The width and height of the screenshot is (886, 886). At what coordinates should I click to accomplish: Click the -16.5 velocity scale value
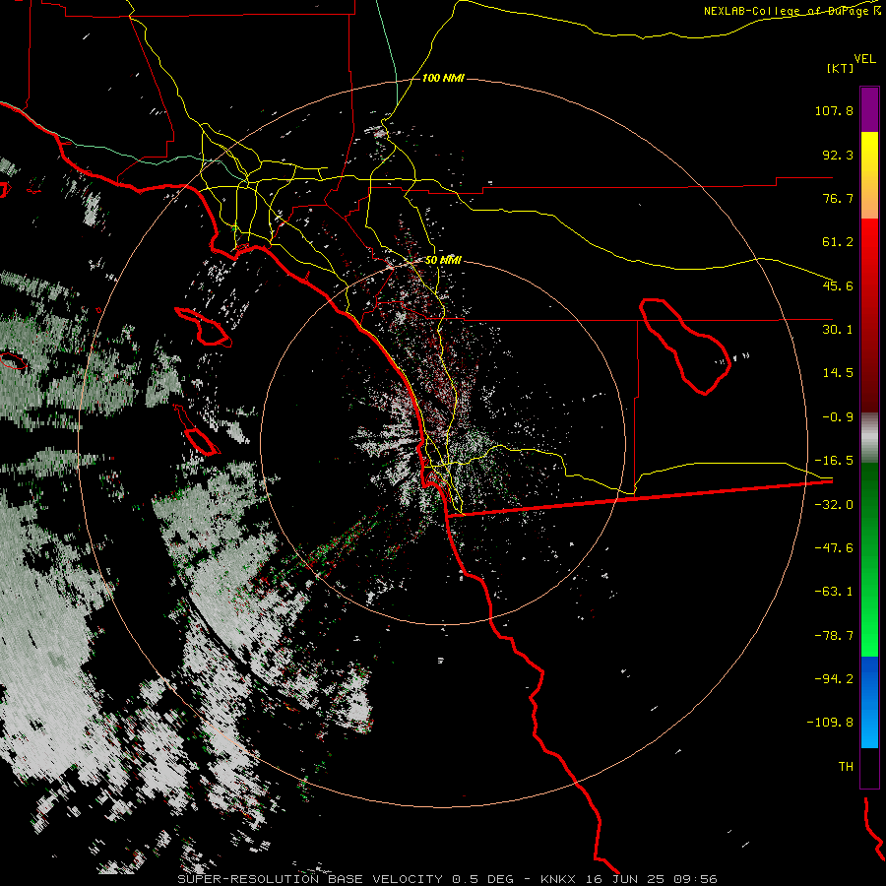834,461
